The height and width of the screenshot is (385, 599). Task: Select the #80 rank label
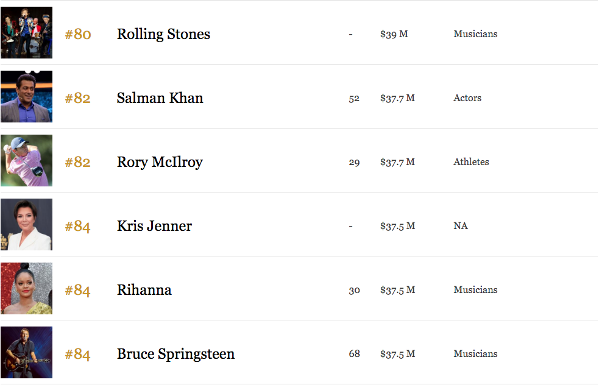pyautogui.click(x=78, y=34)
